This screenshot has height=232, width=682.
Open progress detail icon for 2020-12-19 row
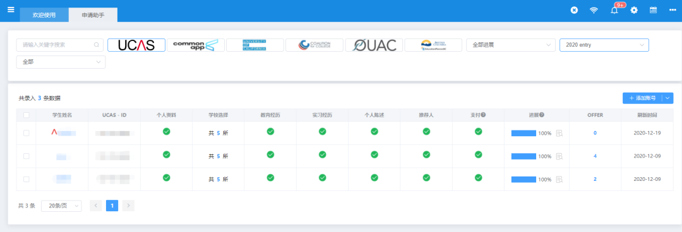(x=559, y=133)
